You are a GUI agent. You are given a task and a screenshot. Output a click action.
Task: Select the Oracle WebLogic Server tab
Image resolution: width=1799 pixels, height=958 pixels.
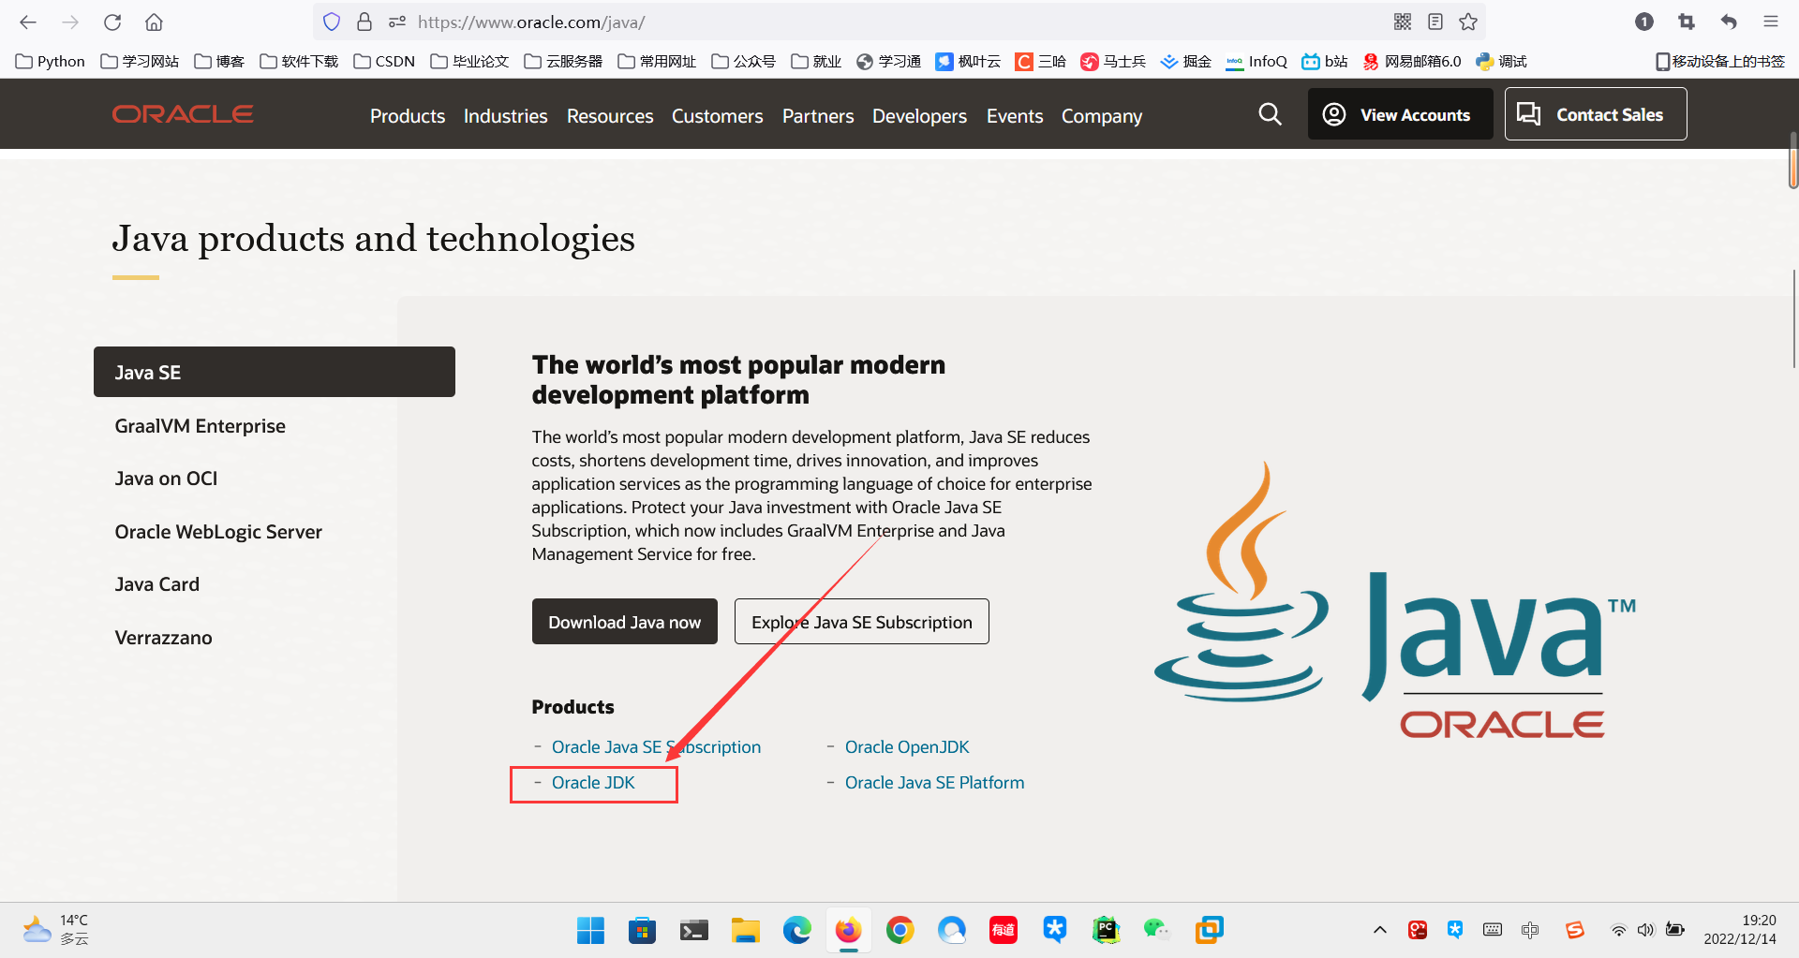218,532
